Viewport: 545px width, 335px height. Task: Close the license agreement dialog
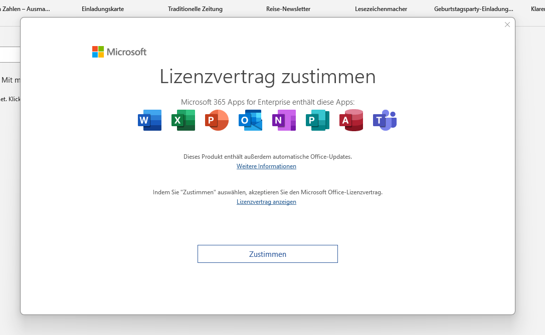pos(507,25)
